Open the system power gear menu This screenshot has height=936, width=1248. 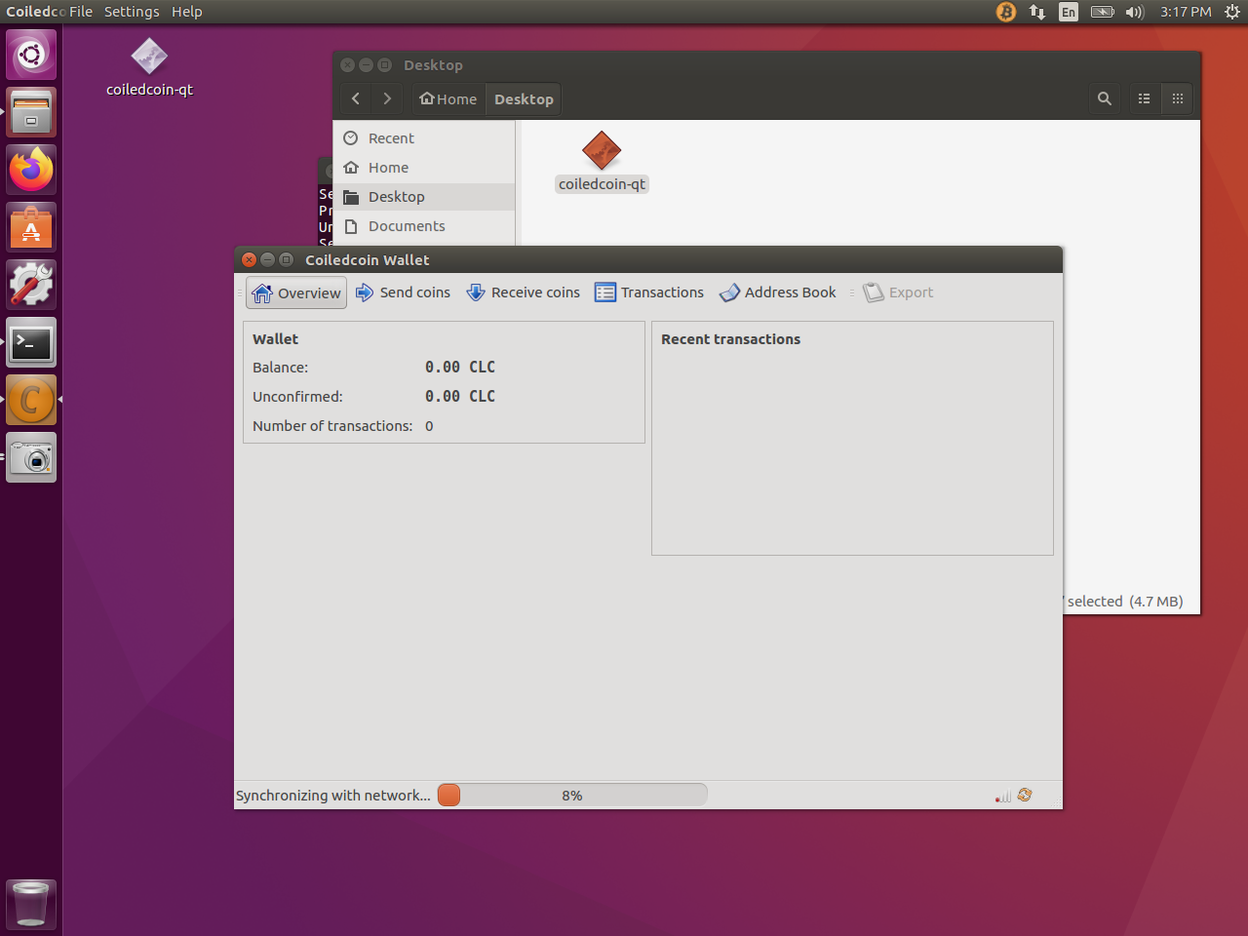[x=1232, y=12]
